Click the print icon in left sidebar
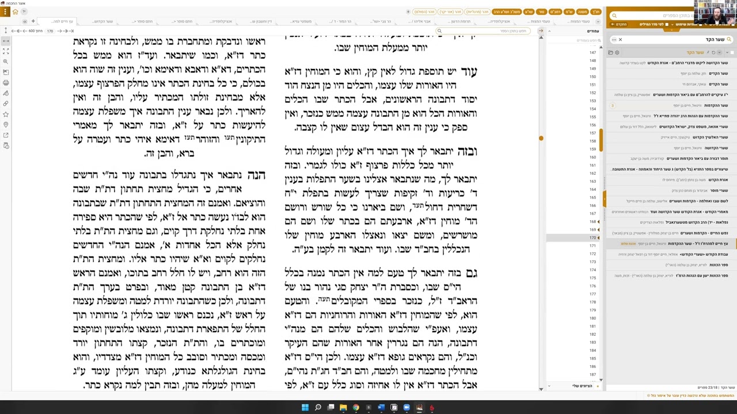Screen dimensions: 737x414 pyautogui.click(x=6, y=83)
